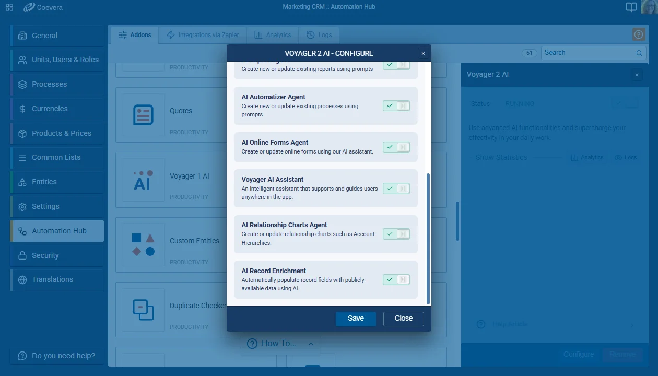Click the Automation Hub sidebar icon
The height and width of the screenshot is (376, 658).
point(22,231)
